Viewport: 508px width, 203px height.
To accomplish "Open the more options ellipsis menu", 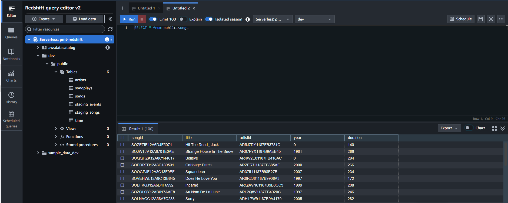I will (501, 19).
